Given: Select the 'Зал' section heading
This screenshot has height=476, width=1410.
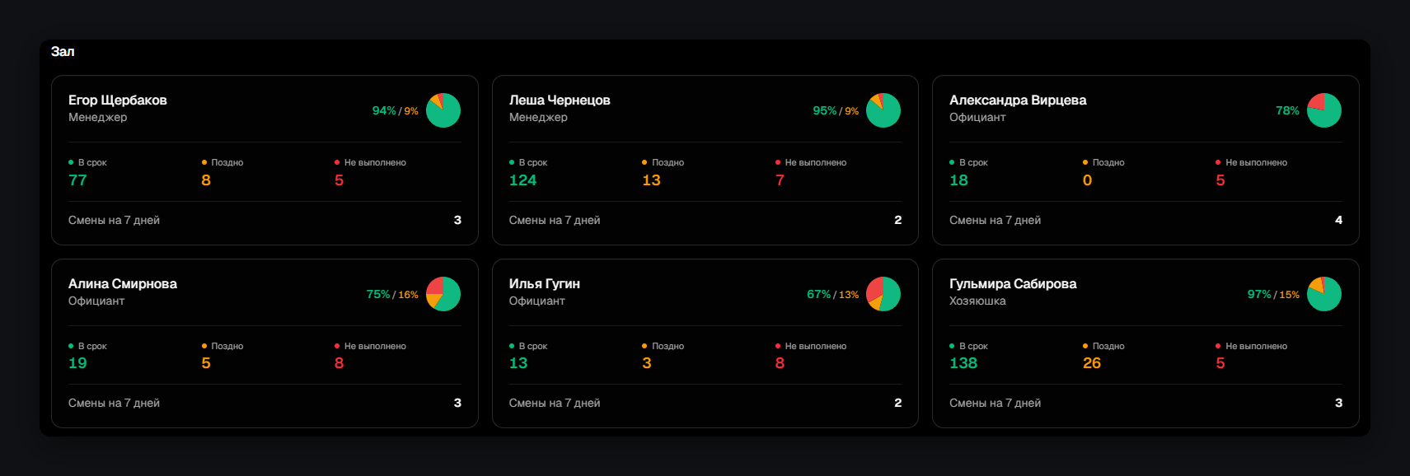Looking at the screenshot, I should (63, 51).
